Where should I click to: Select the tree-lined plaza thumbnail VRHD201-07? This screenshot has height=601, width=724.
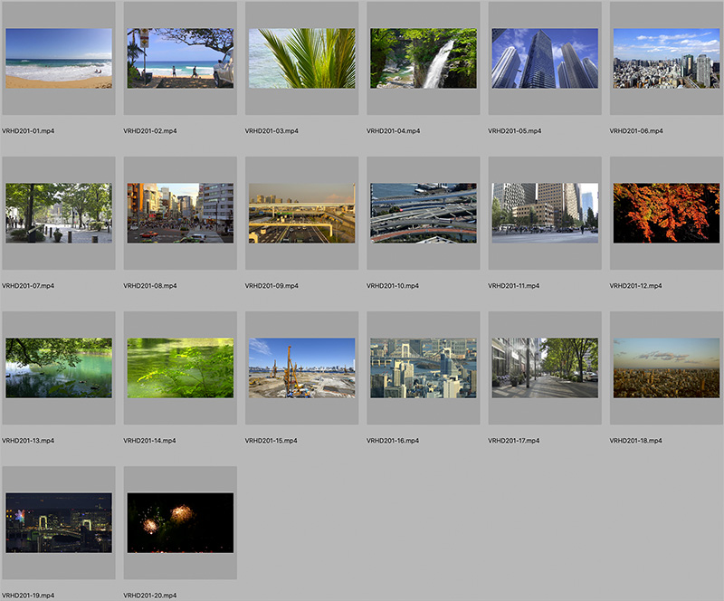point(59,213)
